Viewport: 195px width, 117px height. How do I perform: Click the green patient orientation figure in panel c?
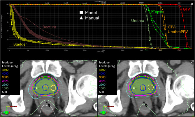click(103, 113)
